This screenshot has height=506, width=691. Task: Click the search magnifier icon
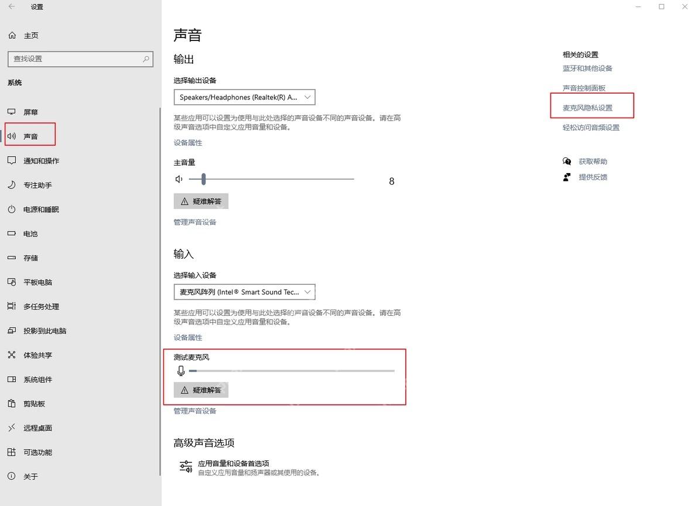146,58
